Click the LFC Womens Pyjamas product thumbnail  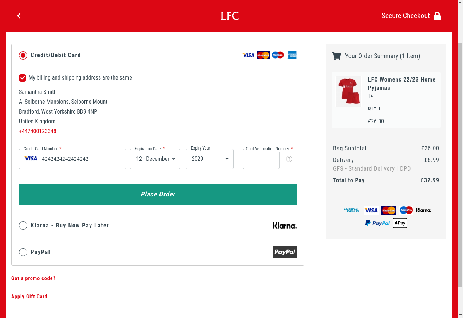pos(349,91)
